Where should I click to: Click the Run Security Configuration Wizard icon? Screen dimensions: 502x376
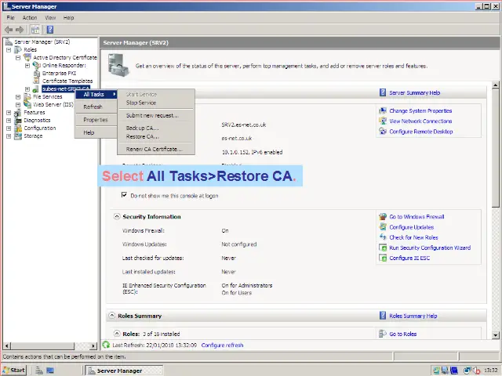pos(383,248)
